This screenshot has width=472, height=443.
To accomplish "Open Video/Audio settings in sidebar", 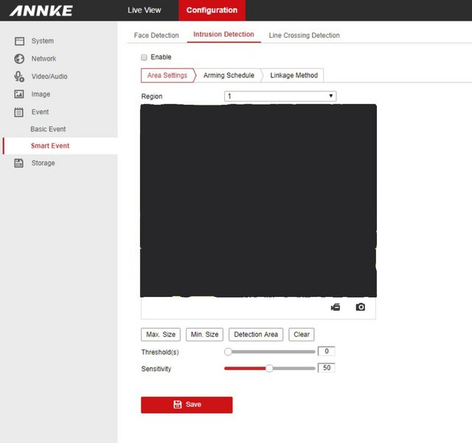I will (49, 77).
